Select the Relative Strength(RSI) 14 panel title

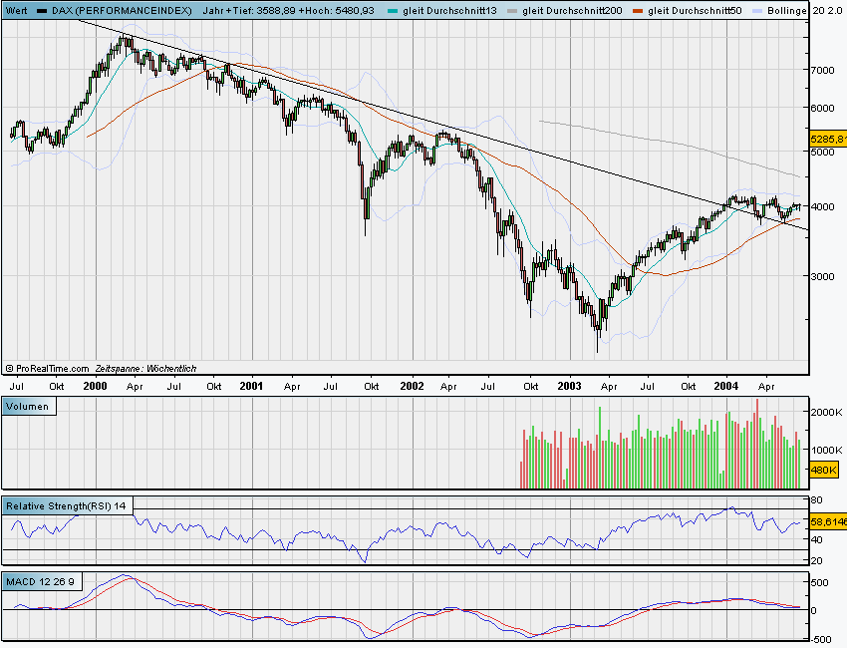67,505
